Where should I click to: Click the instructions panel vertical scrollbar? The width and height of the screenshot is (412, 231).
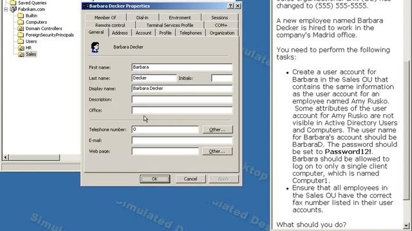406,130
